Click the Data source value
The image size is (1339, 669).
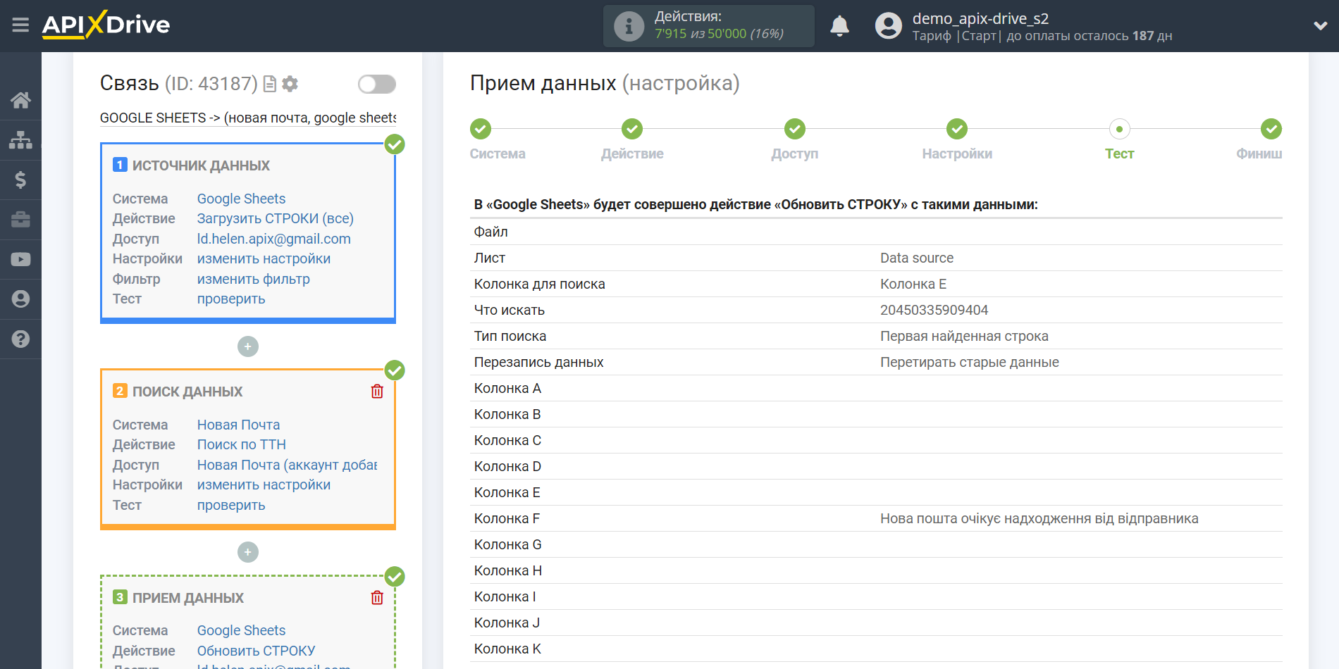(x=916, y=258)
